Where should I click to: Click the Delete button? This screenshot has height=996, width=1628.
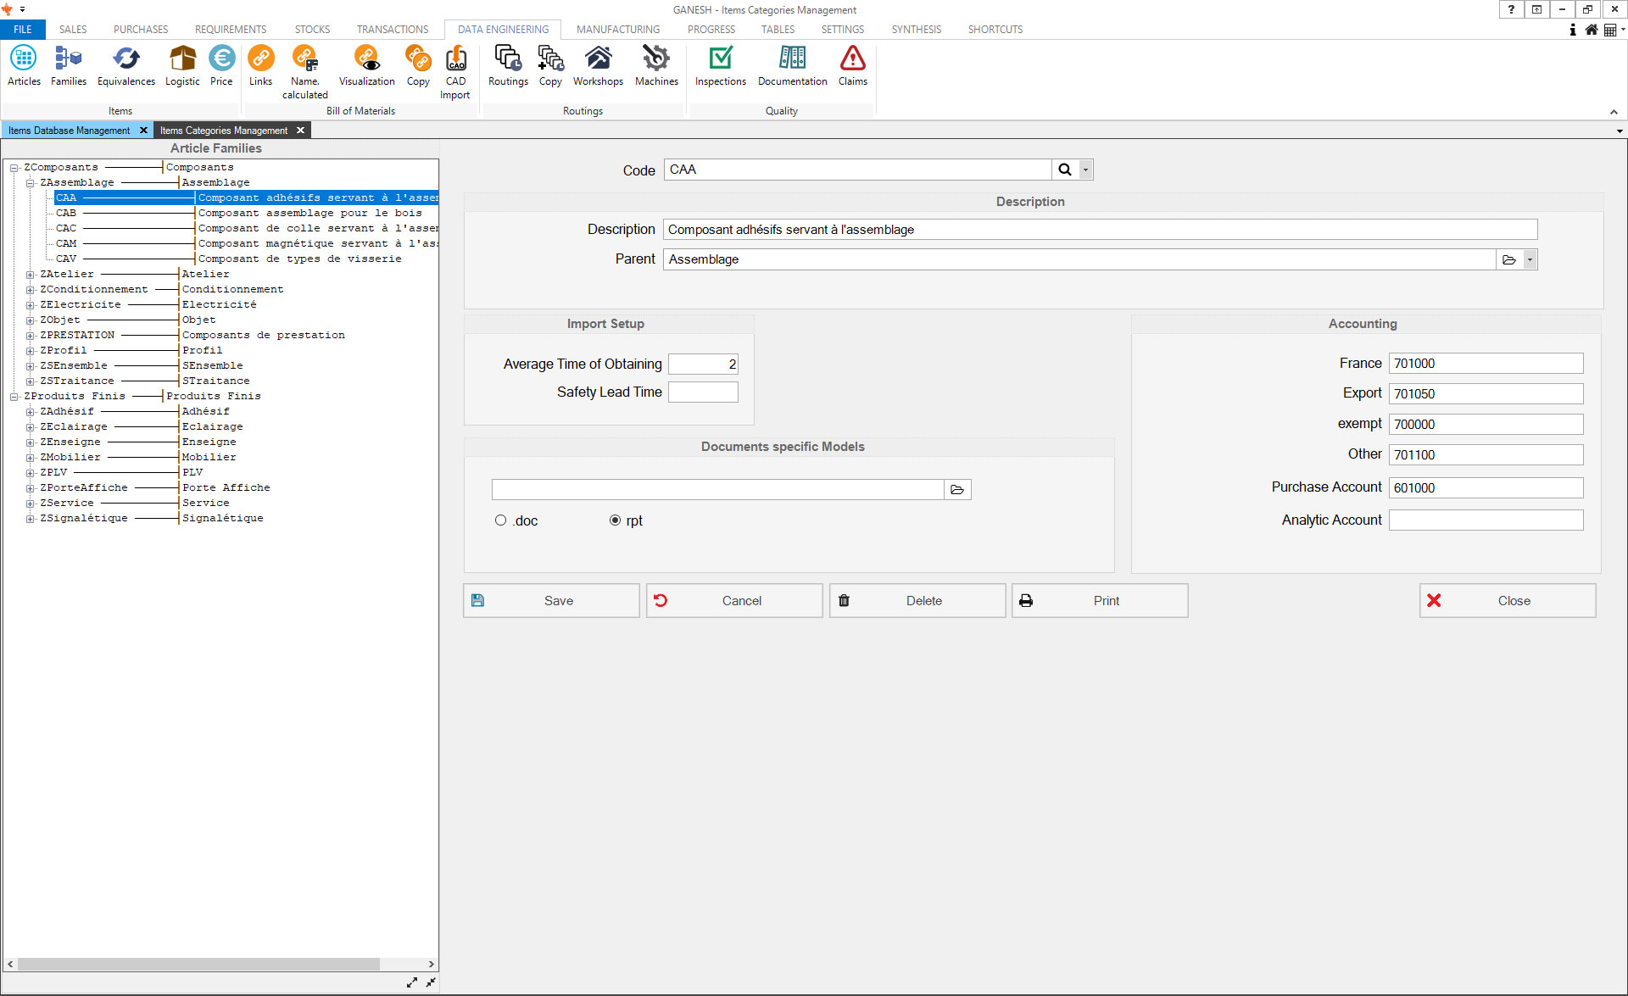tap(917, 600)
